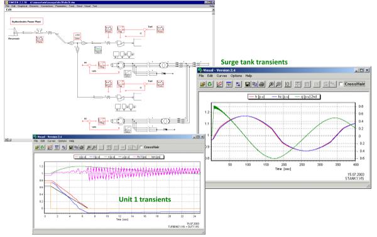The width and height of the screenshot is (377, 237).
Task: Enable the CrossHair checkbox in the surge tank window
Action: (341, 84)
